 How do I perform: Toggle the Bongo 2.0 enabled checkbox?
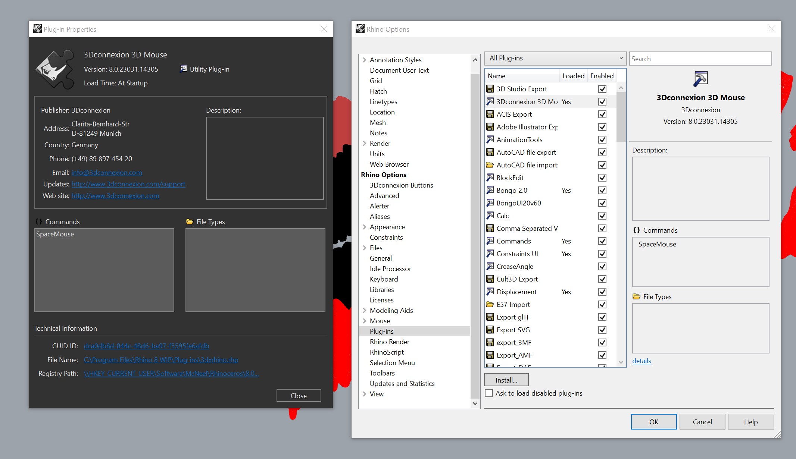click(602, 190)
